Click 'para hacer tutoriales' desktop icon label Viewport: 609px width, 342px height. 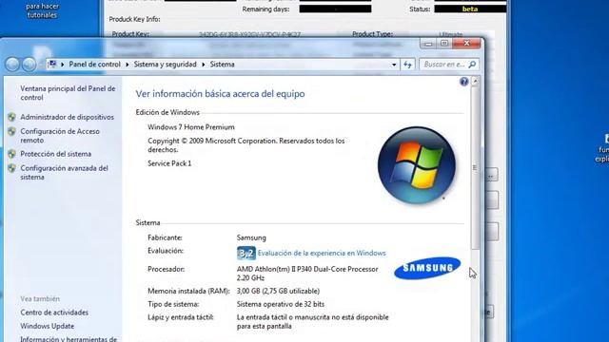pos(42,10)
